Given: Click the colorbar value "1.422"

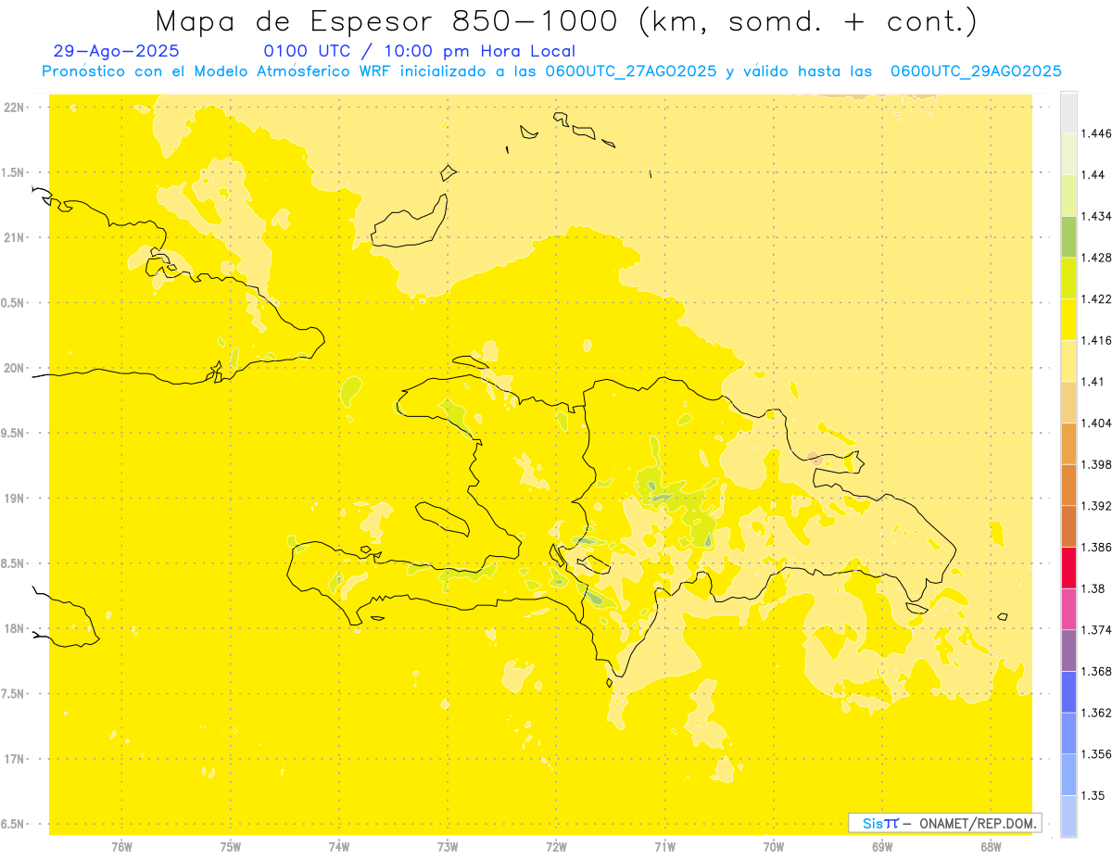Looking at the screenshot, I should [1097, 299].
